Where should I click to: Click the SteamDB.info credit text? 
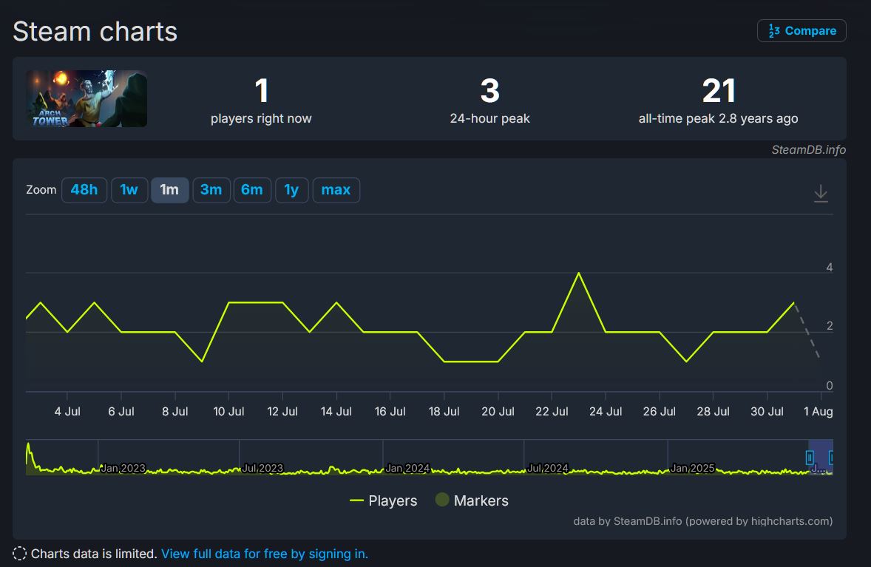point(808,149)
